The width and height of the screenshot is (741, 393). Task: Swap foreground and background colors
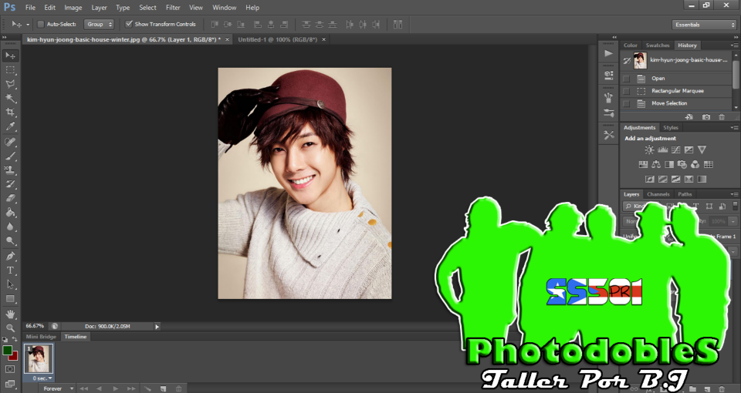[x=15, y=340]
